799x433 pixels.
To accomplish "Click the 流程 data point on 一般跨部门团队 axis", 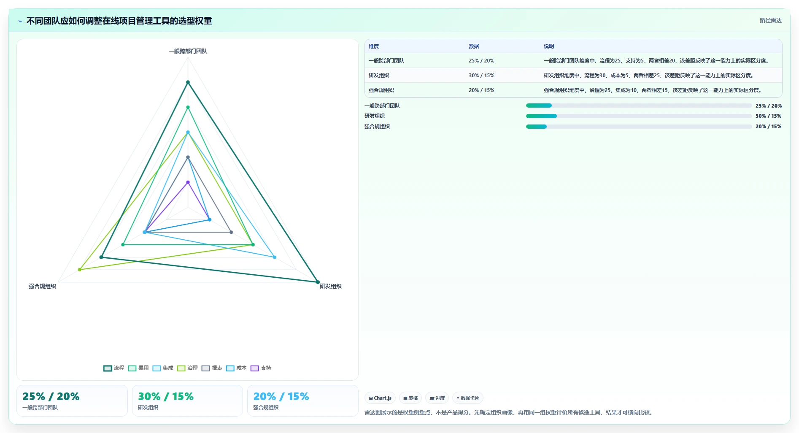I will pyautogui.click(x=188, y=82).
